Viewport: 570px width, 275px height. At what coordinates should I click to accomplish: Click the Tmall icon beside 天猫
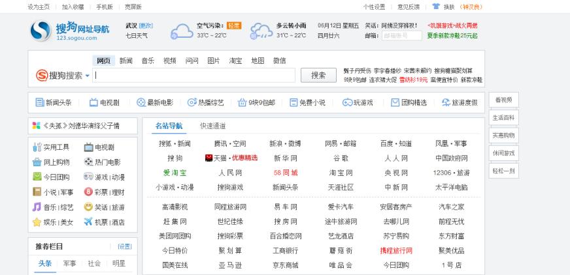click(209, 158)
